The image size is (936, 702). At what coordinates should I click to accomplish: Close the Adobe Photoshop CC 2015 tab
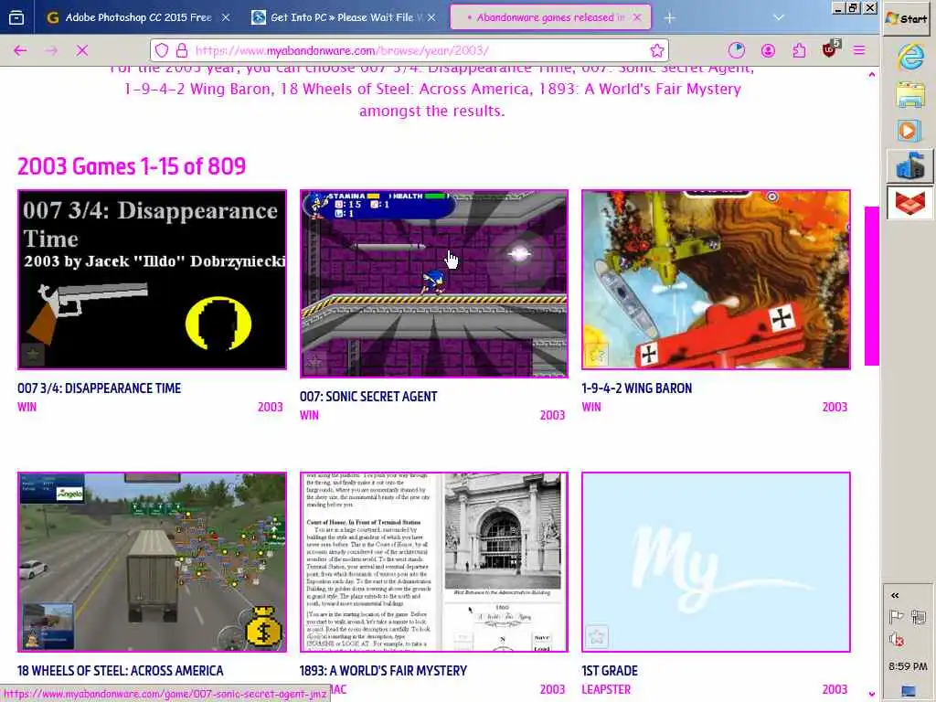(227, 18)
